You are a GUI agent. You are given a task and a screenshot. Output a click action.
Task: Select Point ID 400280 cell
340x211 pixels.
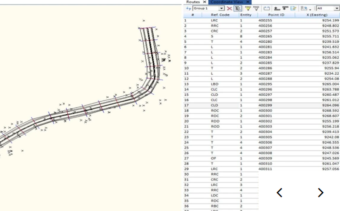click(x=265, y=41)
